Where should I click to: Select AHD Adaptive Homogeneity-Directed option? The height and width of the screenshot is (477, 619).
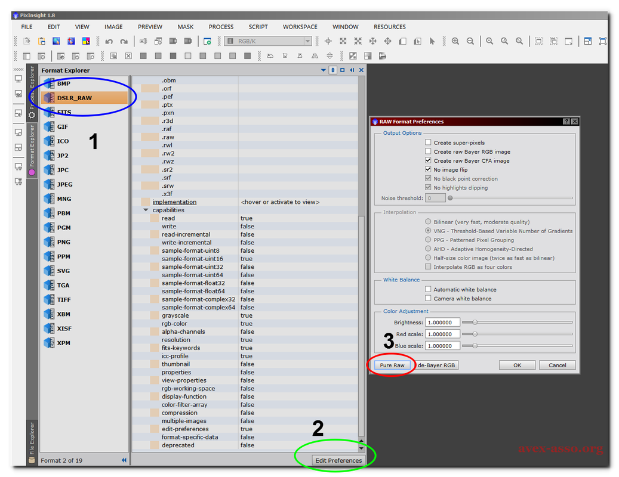(428, 249)
